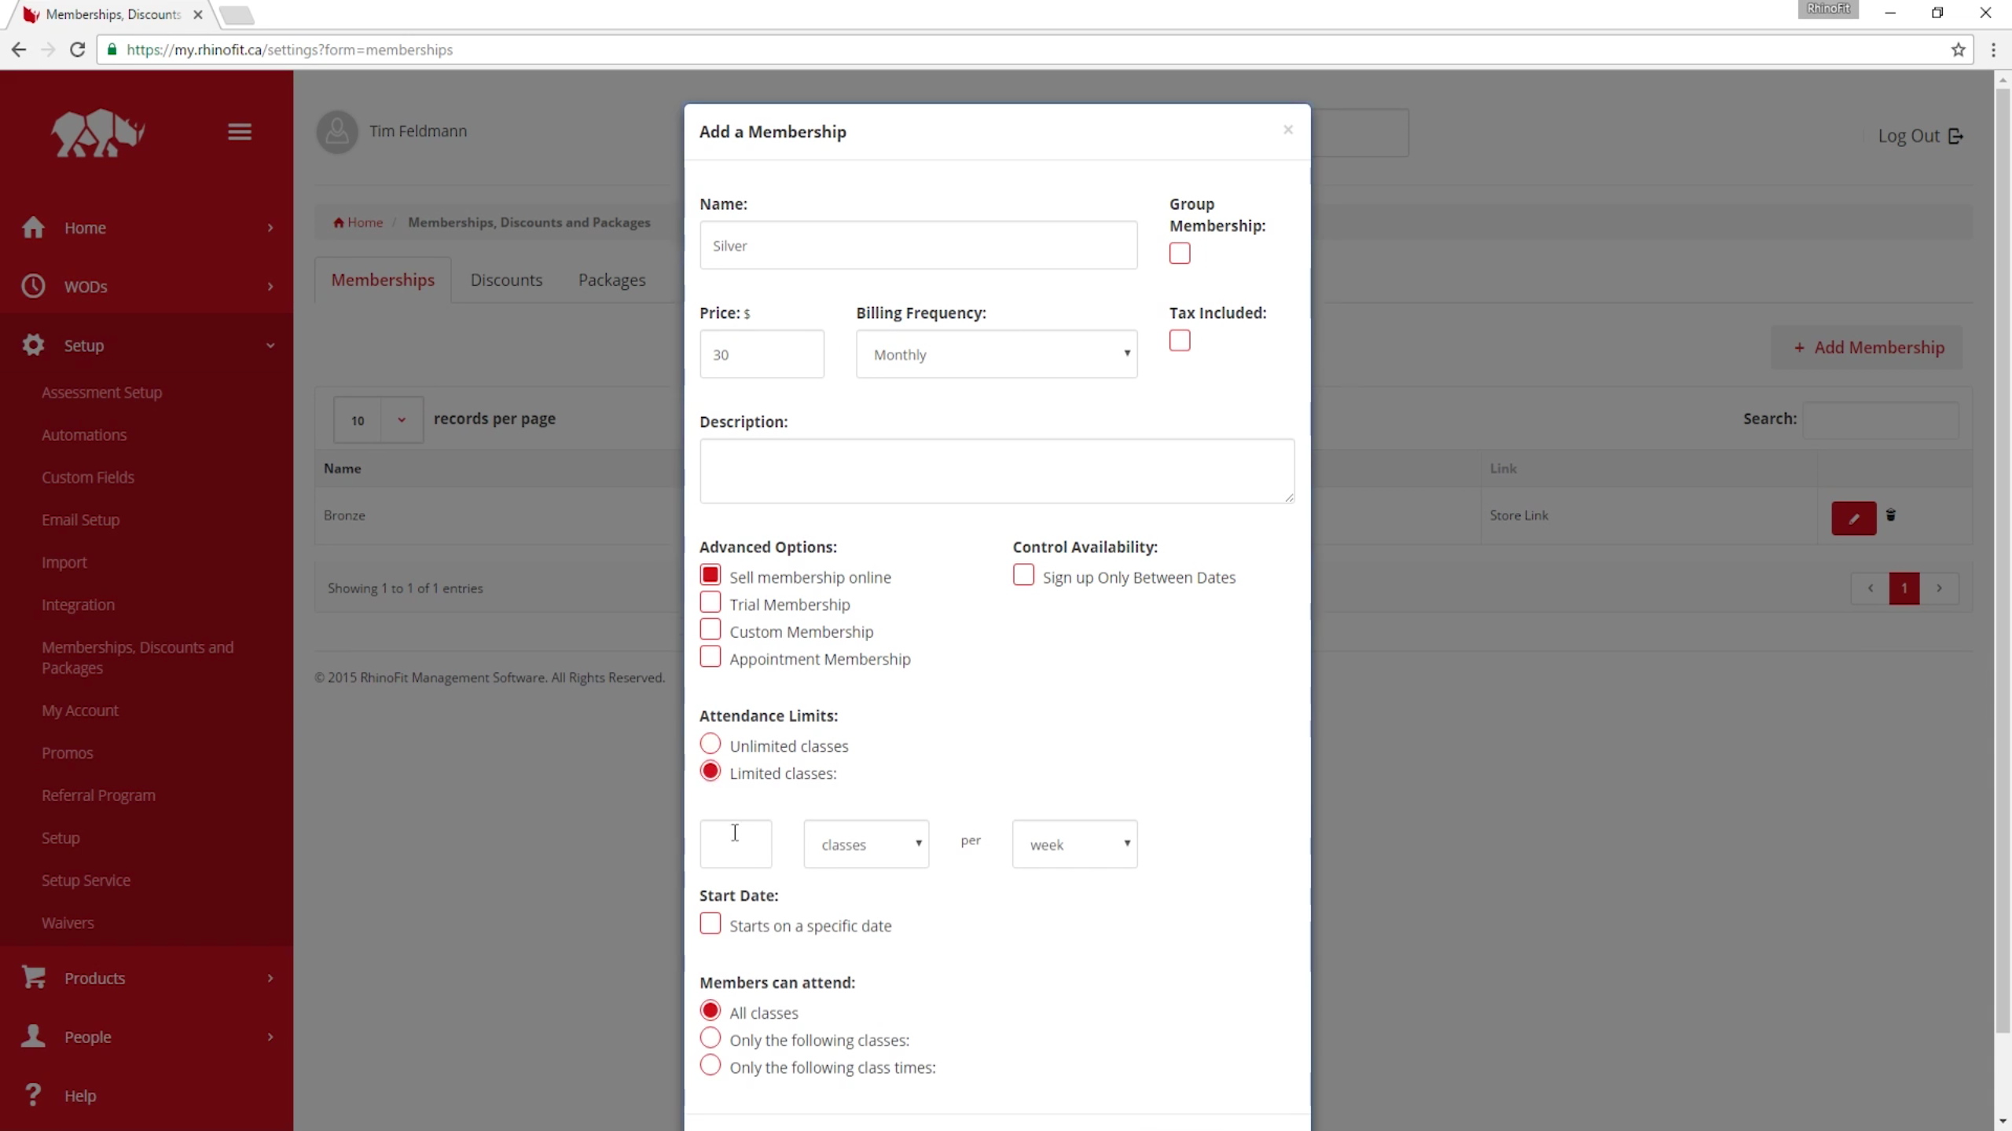This screenshot has height=1131, width=2012.
Task: Open the week period dropdown
Action: point(1074,844)
